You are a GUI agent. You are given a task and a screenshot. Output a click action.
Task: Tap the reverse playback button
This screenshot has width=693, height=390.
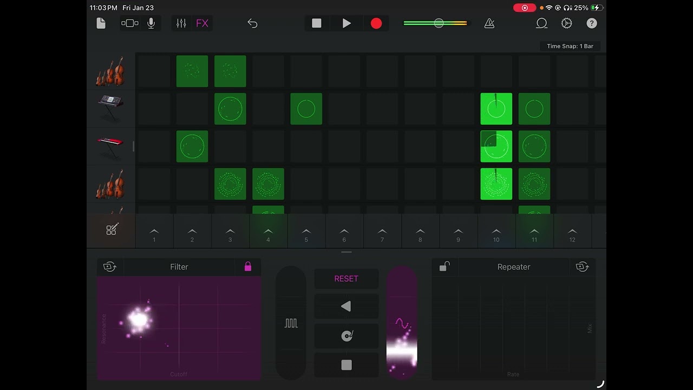point(346,307)
